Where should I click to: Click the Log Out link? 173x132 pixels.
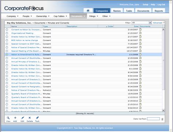(x=161, y=4)
